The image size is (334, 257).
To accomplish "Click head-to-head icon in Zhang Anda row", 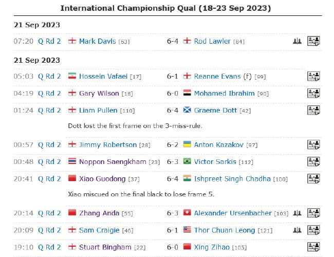I will (297, 213).
